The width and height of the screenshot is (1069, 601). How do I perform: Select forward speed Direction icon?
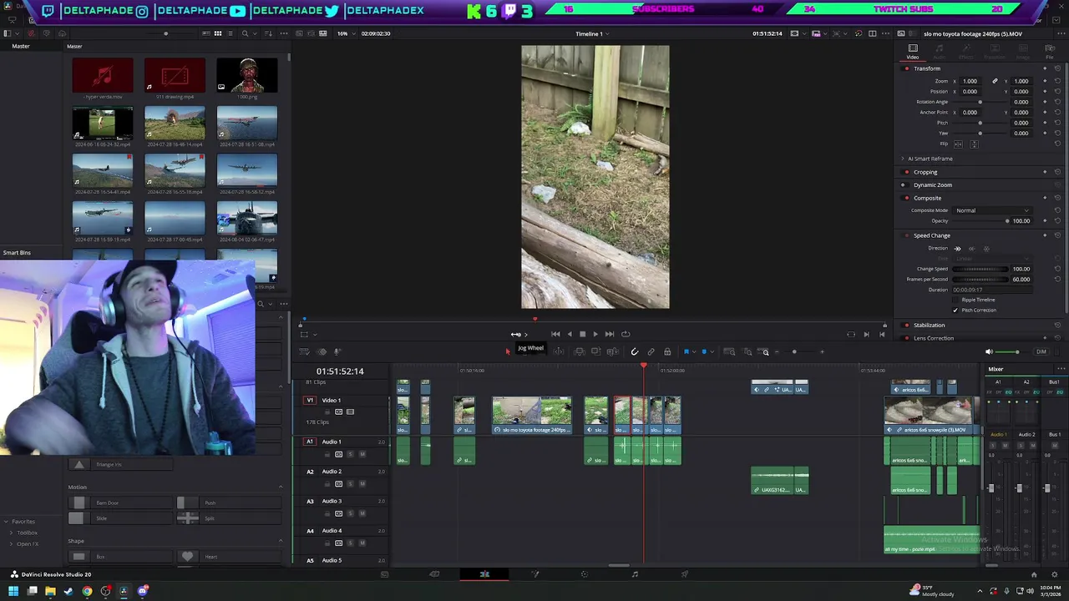[957, 249]
